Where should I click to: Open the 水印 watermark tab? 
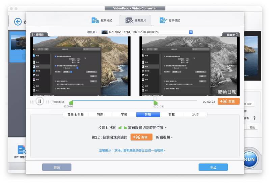[195, 114]
